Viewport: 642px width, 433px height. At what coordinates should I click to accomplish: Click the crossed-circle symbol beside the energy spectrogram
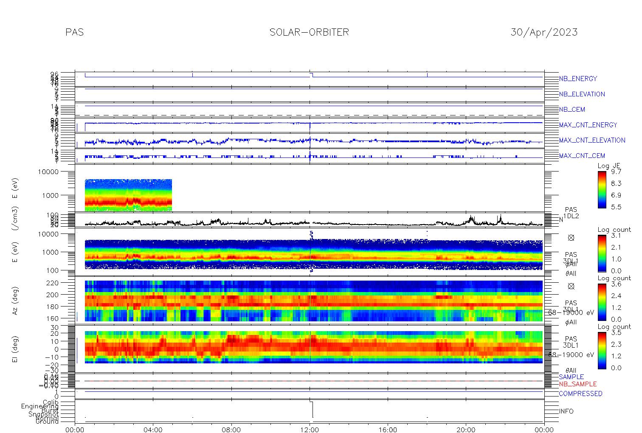[571, 238]
